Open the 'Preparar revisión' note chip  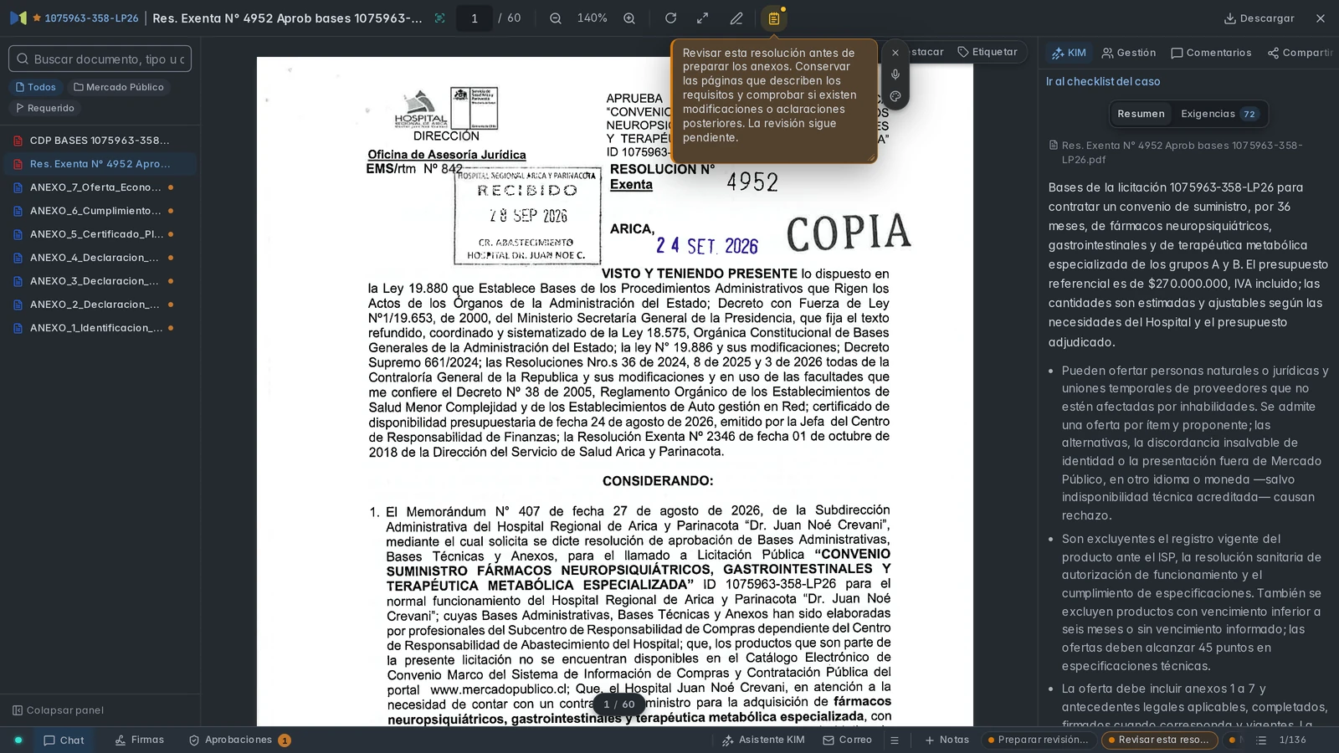1038,740
